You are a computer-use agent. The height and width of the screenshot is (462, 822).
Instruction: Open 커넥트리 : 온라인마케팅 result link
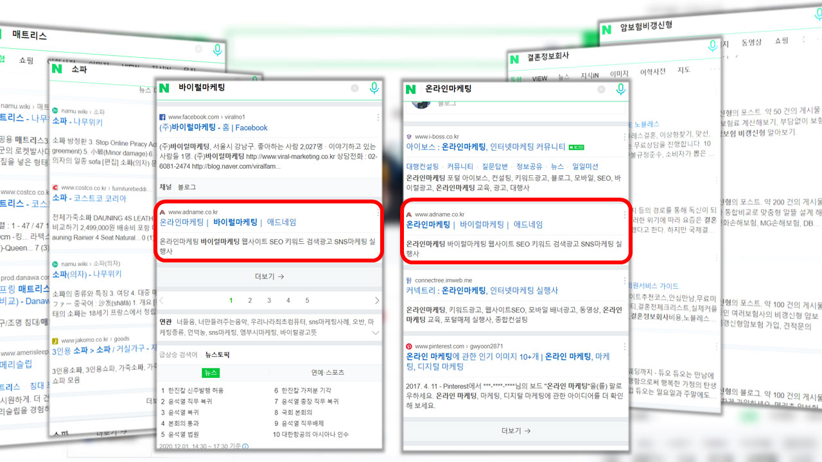(482, 291)
